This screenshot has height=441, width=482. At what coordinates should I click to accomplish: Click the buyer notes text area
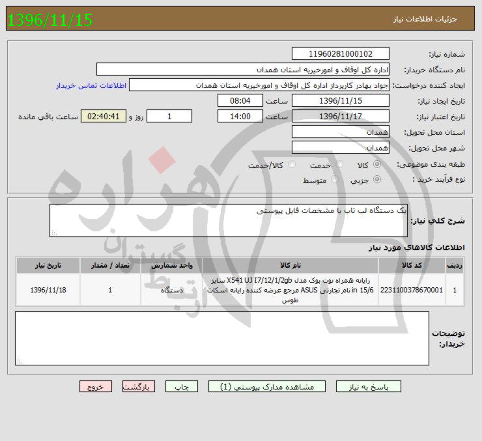click(x=221, y=338)
